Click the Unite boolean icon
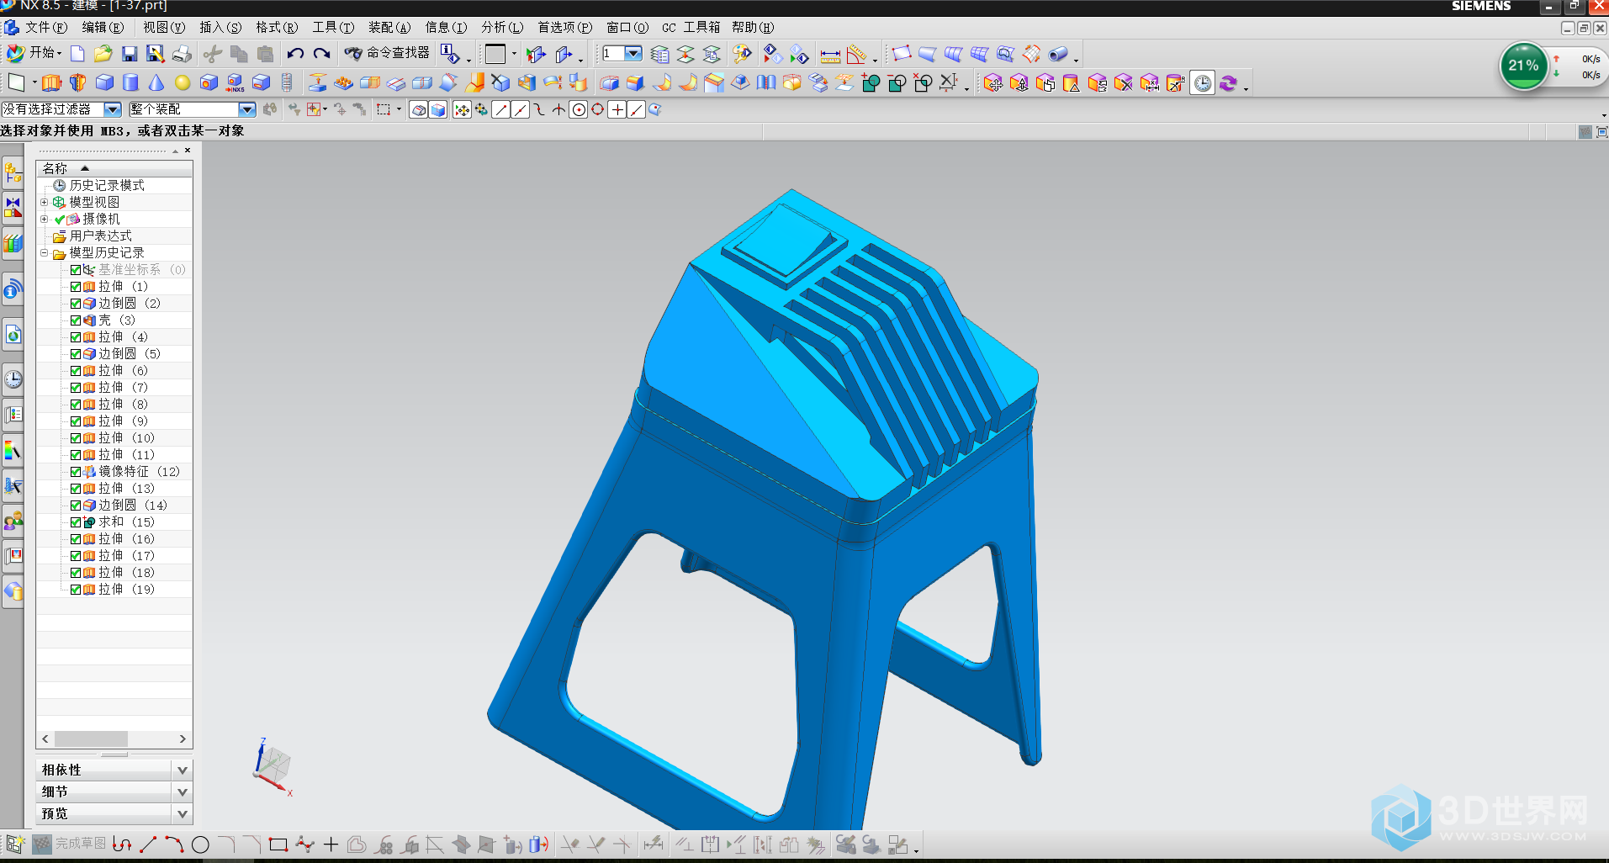1609x863 pixels. pos(871,82)
